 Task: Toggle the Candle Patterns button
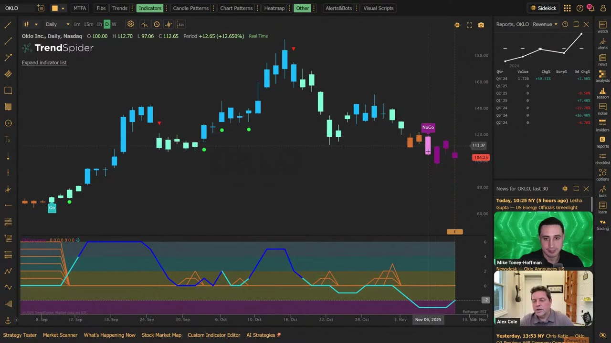[190, 8]
